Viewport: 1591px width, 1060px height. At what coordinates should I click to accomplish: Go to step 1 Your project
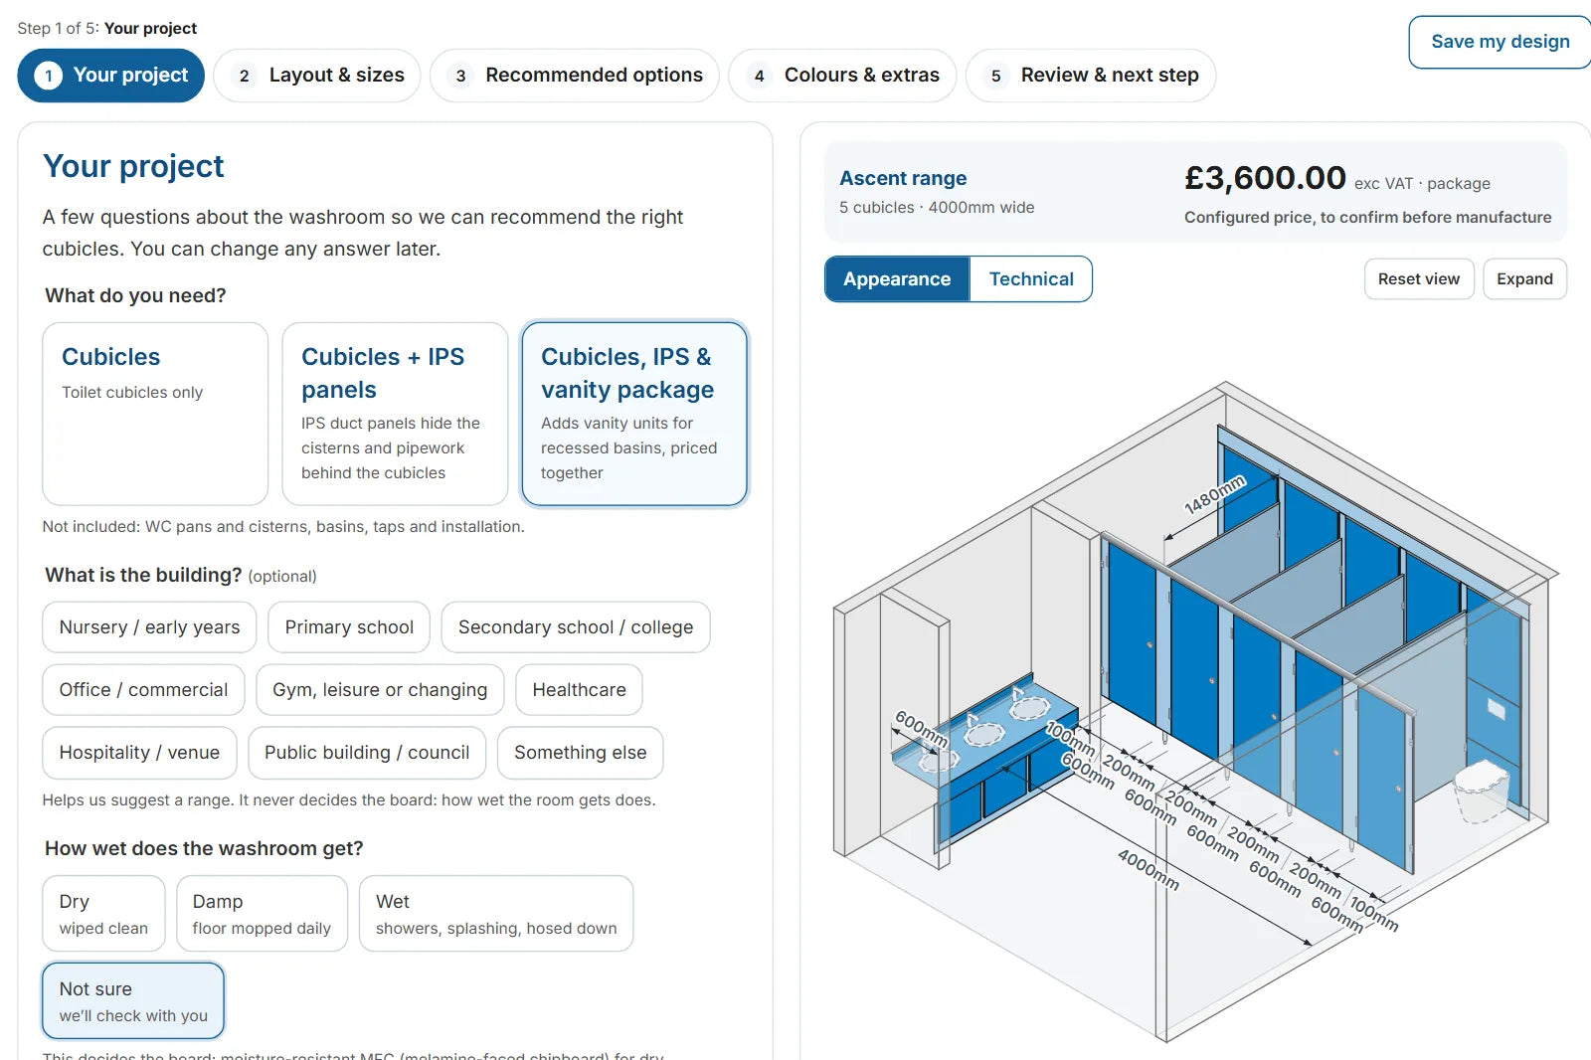point(110,76)
